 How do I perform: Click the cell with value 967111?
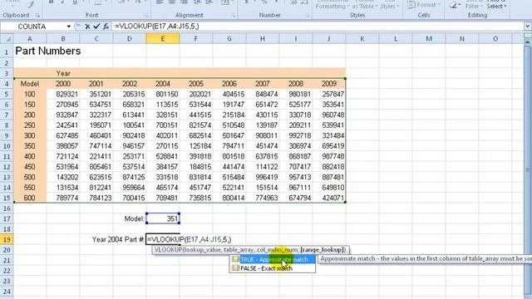point(296,188)
